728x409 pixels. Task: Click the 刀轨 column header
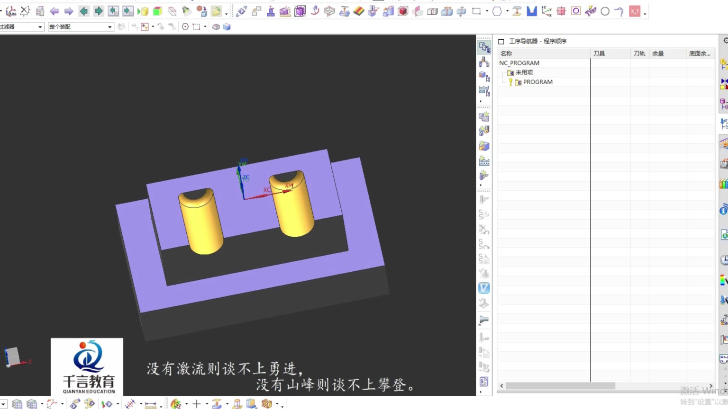(640, 53)
